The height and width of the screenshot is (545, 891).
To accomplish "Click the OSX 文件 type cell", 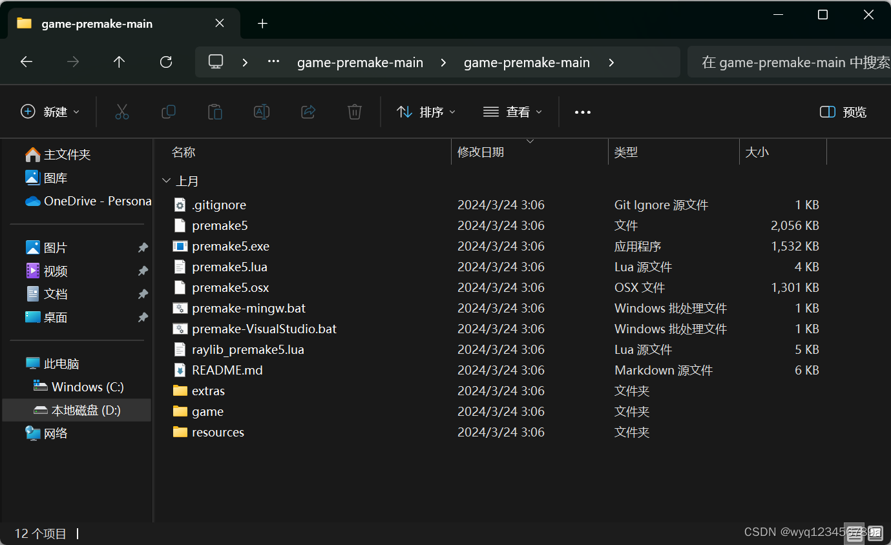I will coord(640,287).
